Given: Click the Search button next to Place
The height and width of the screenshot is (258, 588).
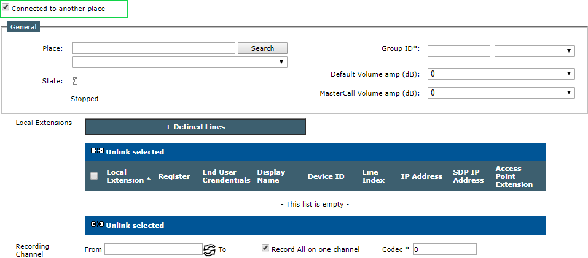Looking at the screenshot, I should (x=262, y=48).
